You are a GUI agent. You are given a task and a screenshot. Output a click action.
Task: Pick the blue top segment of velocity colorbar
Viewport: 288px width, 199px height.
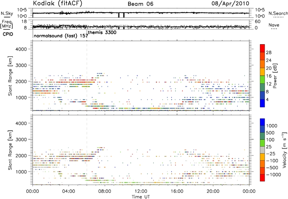coord(262,122)
